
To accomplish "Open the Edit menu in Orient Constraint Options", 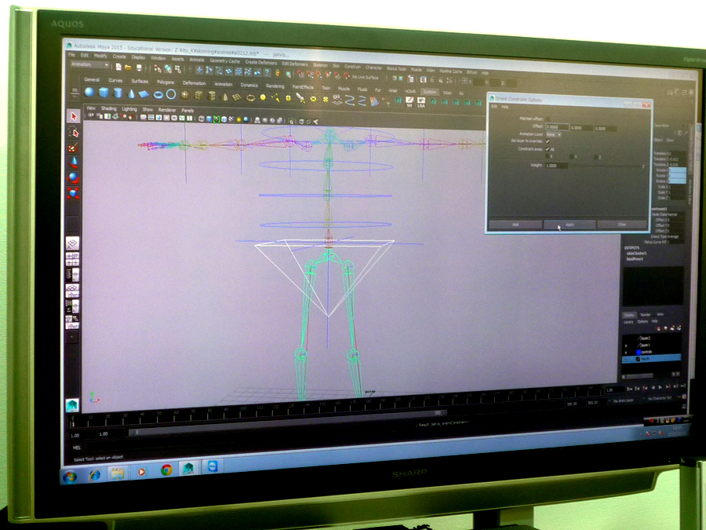I will coord(494,107).
